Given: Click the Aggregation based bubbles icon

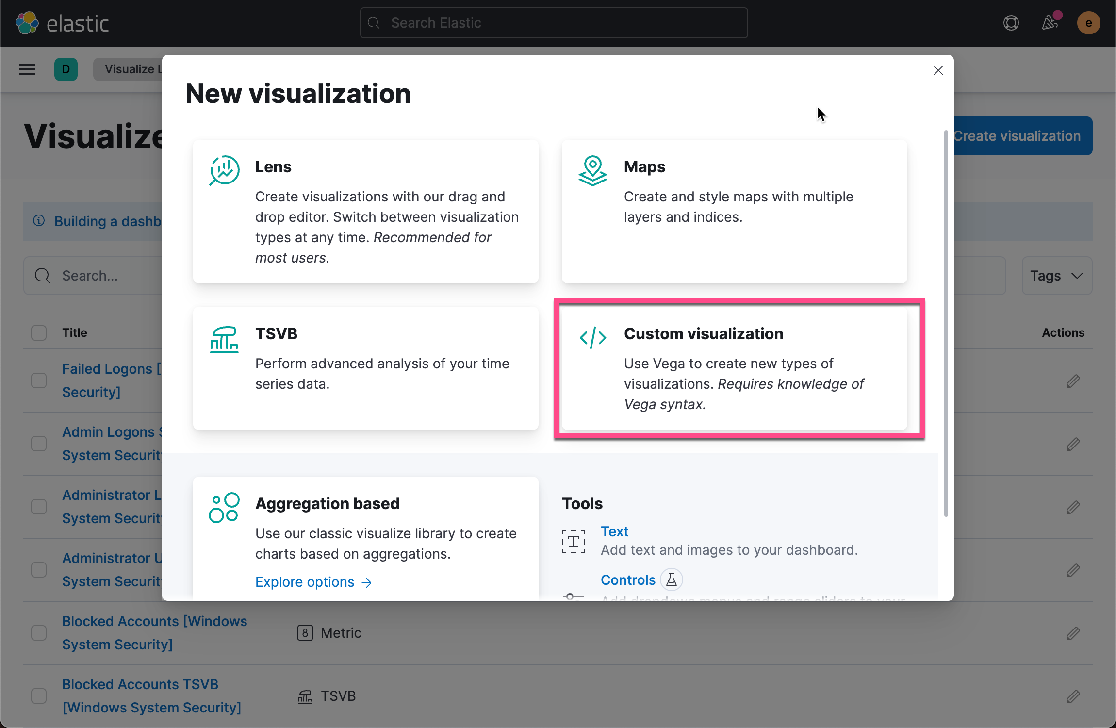Looking at the screenshot, I should tap(224, 507).
